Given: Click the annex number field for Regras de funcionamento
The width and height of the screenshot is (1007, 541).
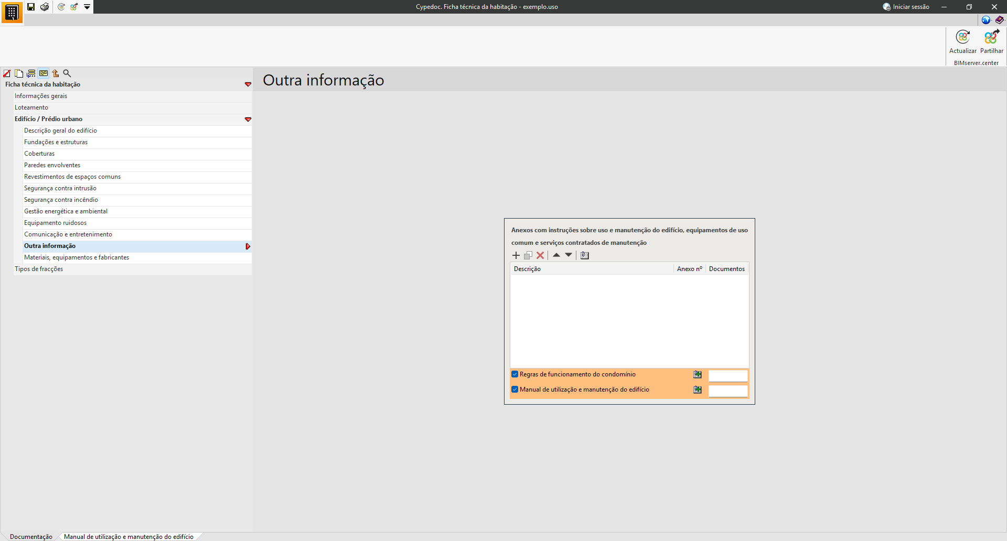Looking at the screenshot, I should tap(728, 375).
